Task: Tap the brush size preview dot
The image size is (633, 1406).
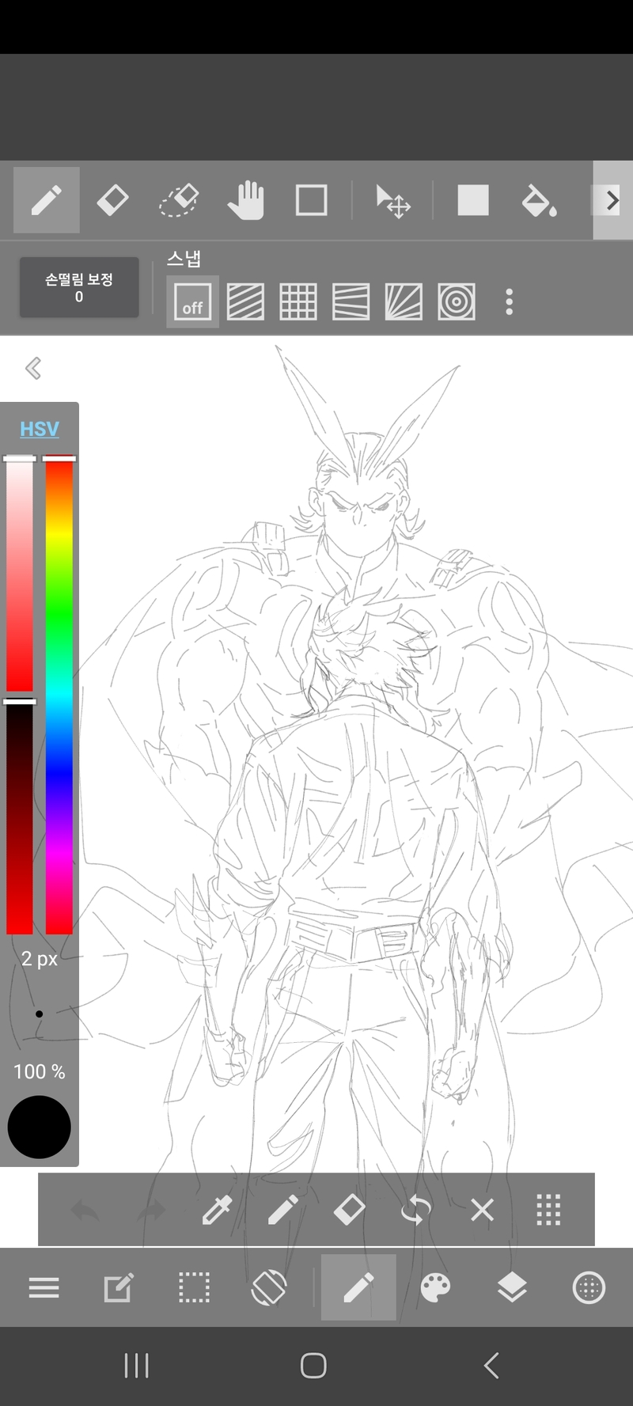Action: tap(39, 1014)
